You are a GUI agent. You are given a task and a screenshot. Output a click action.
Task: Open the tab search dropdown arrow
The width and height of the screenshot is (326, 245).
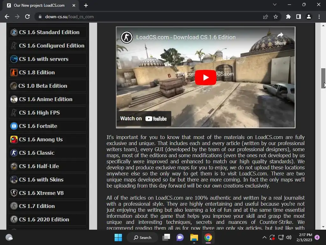(275, 4)
